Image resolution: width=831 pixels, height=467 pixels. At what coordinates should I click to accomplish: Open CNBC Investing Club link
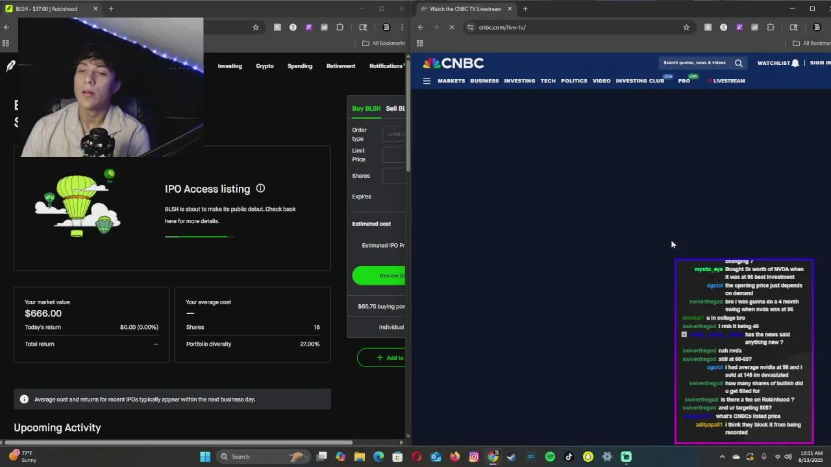pyautogui.click(x=639, y=81)
